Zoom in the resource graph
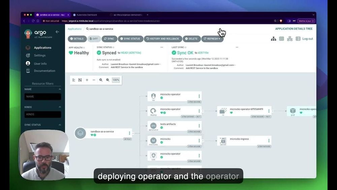 coord(101,80)
